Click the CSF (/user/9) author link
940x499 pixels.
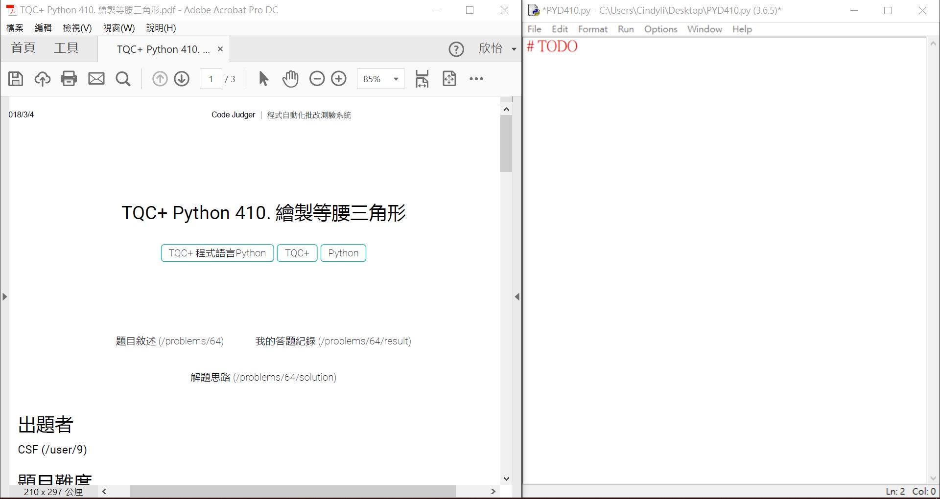pos(52,450)
